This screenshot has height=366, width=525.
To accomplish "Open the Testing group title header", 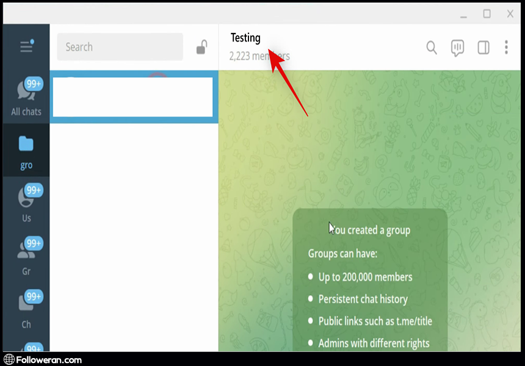I will 245,38.
